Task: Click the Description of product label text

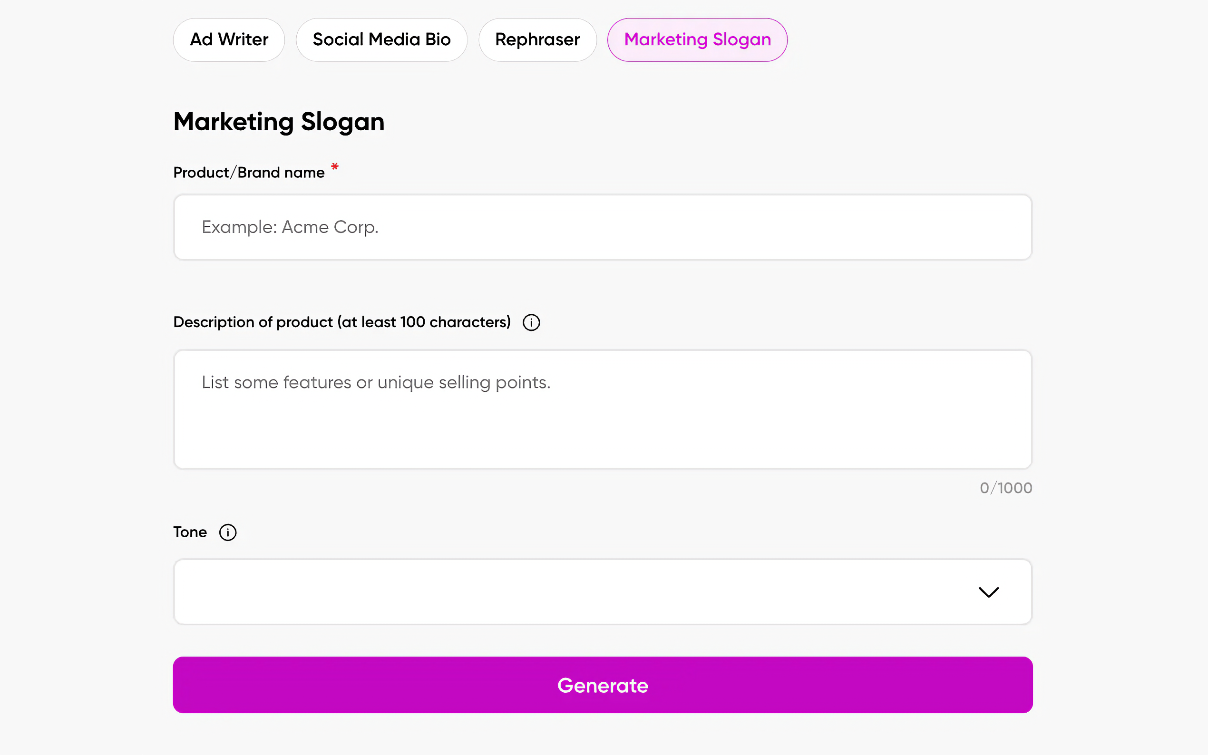Action: tap(253, 322)
